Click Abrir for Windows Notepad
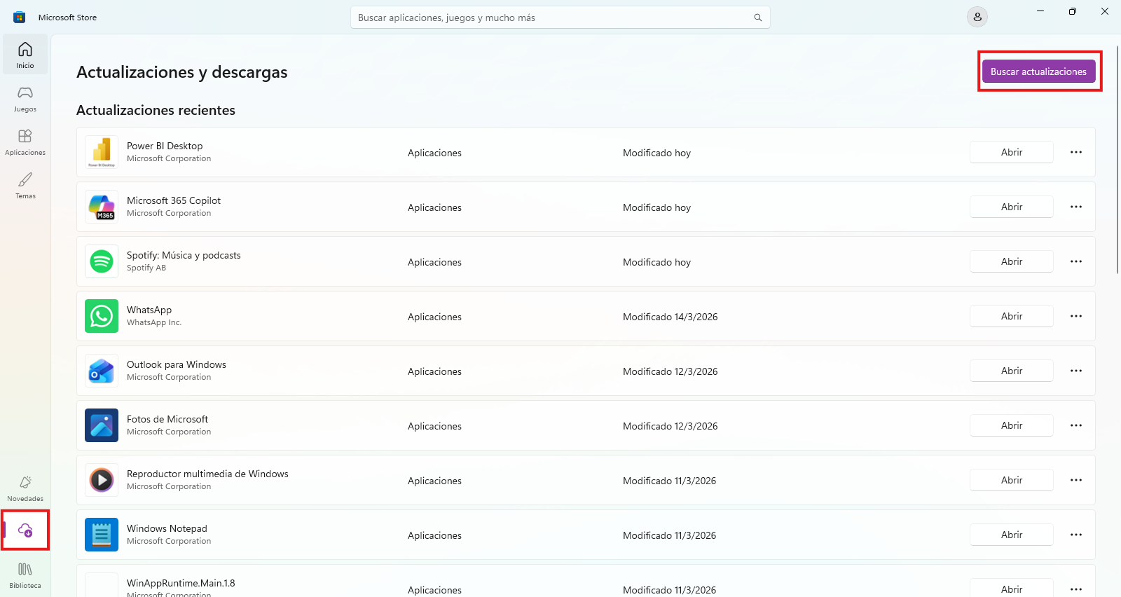The height and width of the screenshot is (597, 1121). tap(1012, 535)
